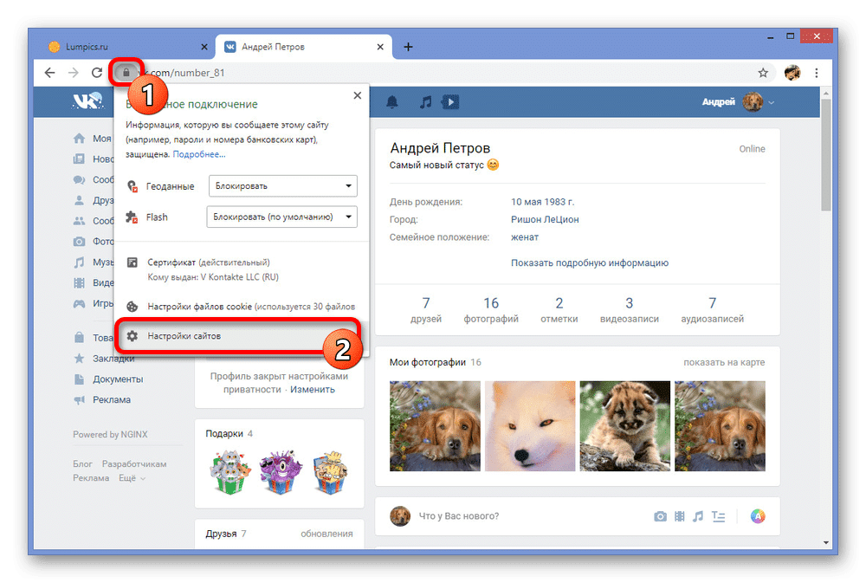Open VK notifications bell icon

[x=392, y=102]
